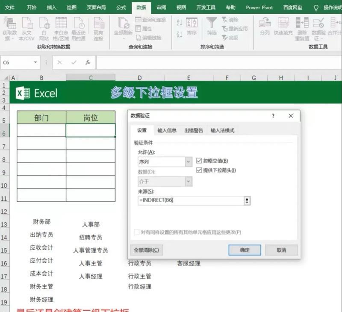Switch to the 审阅 ribbon tab
The image size is (342, 312).
161,8
